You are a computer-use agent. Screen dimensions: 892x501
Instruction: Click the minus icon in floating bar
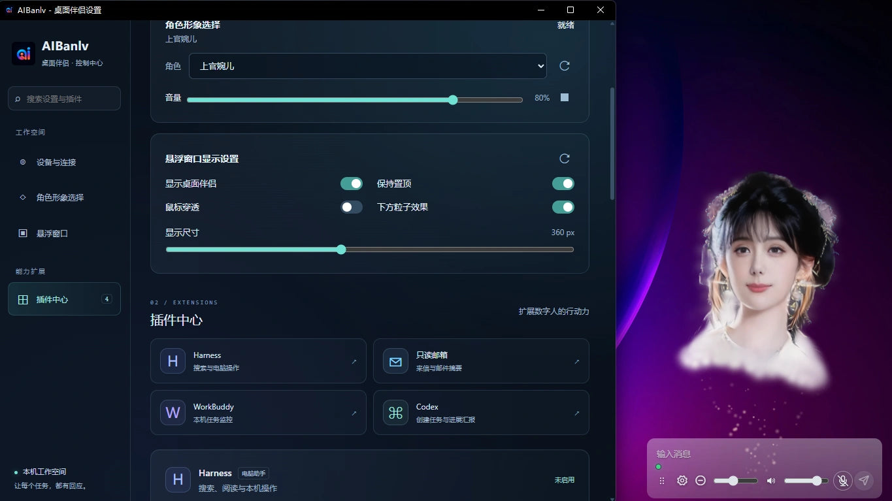click(701, 480)
